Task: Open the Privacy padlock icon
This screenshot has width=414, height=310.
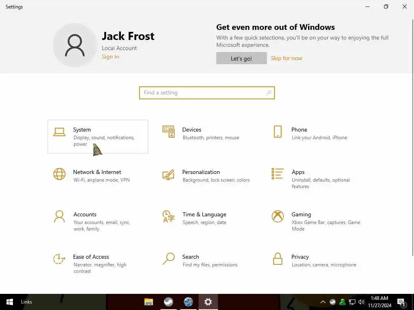Action: click(x=278, y=259)
